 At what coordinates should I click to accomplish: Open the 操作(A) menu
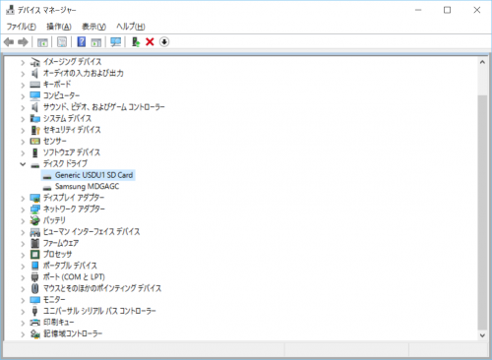click(x=59, y=27)
